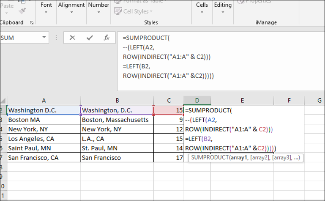Select column E header
325x201 pixels.
click(242, 100)
